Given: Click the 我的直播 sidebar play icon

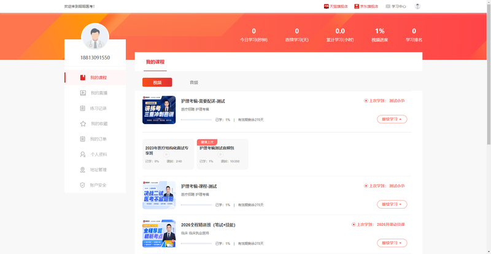Looking at the screenshot, I should 83,93.
